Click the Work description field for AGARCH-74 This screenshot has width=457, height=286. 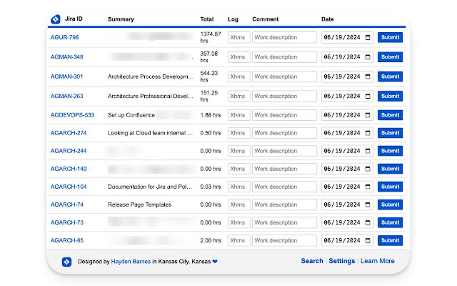(x=285, y=204)
